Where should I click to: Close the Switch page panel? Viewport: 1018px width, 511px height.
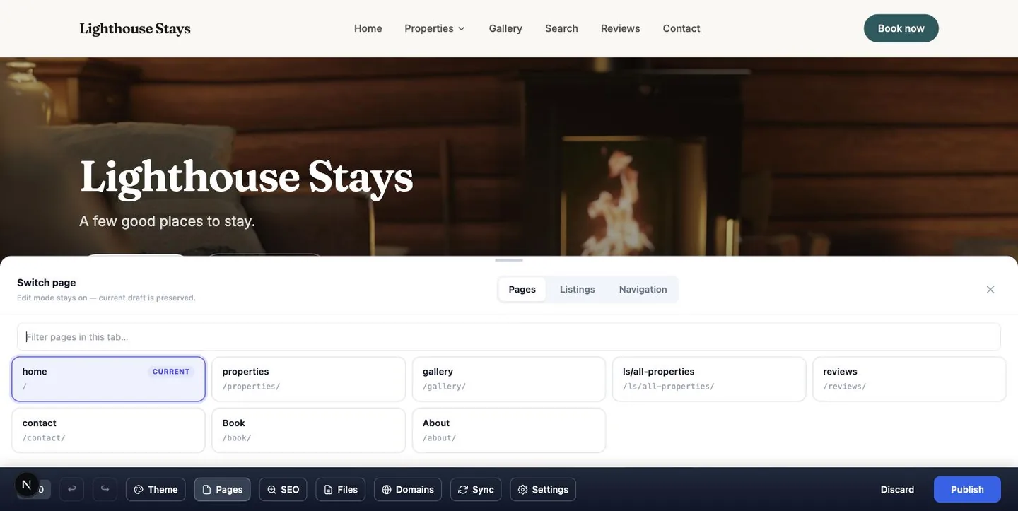click(x=990, y=289)
